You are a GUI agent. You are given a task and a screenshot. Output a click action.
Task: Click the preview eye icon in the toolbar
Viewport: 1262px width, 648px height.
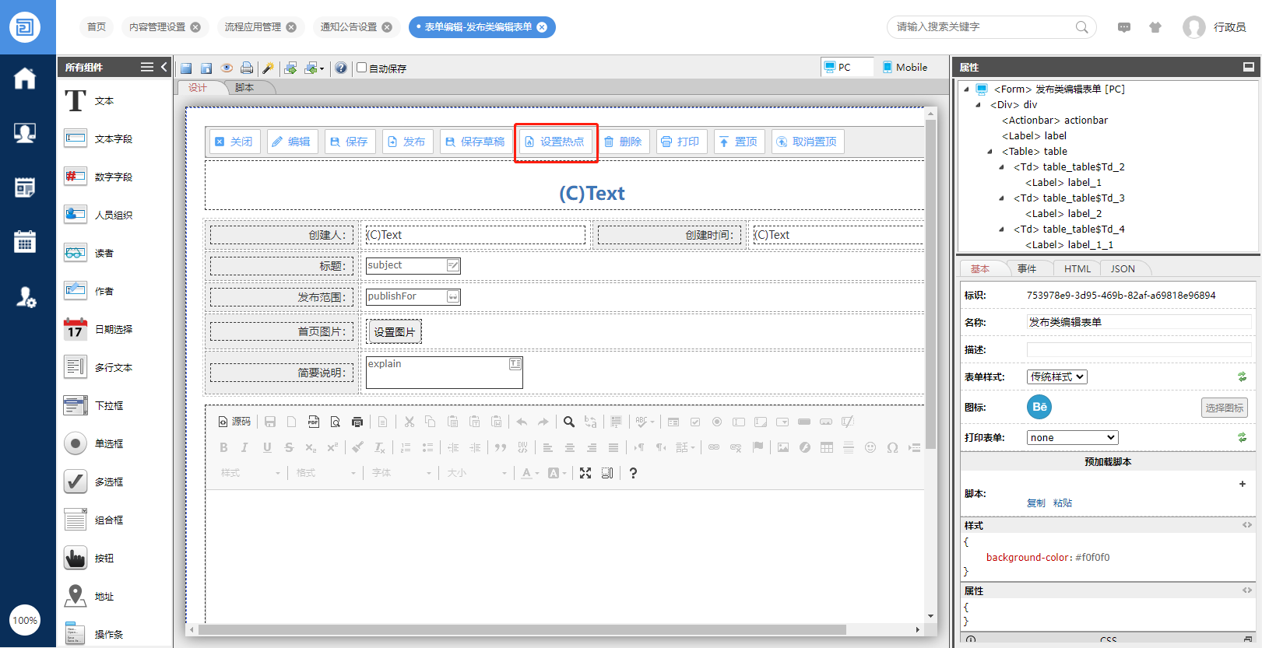click(227, 68)
